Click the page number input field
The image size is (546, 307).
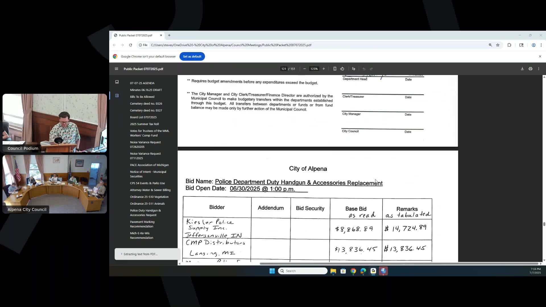pos(284,69)
